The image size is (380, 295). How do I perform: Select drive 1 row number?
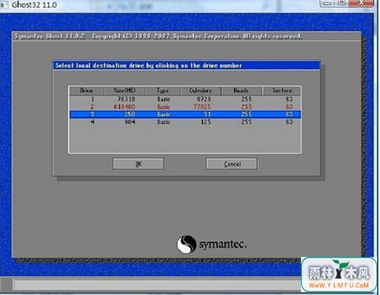coord(93,99)
